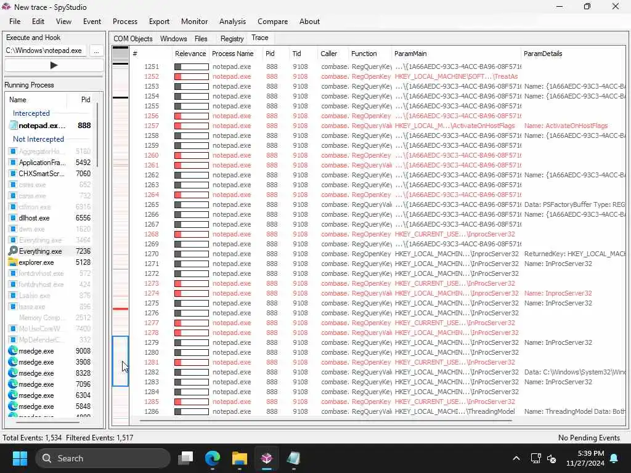Open the Export menu

coord(159,22)
